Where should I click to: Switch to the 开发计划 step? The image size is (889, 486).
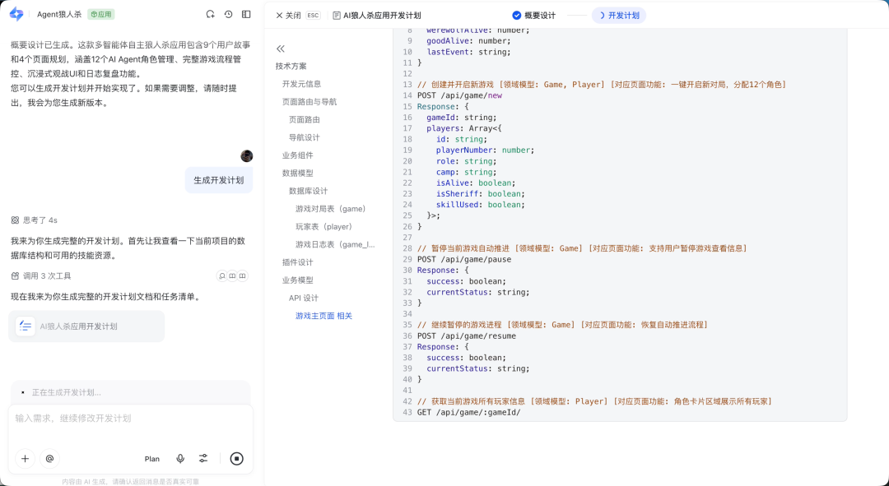618,16
